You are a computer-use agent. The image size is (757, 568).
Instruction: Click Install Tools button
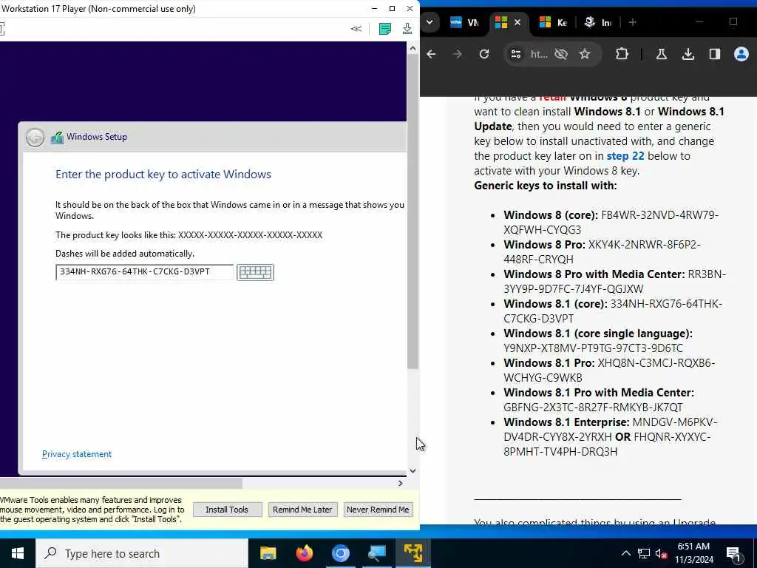[227, 510]
